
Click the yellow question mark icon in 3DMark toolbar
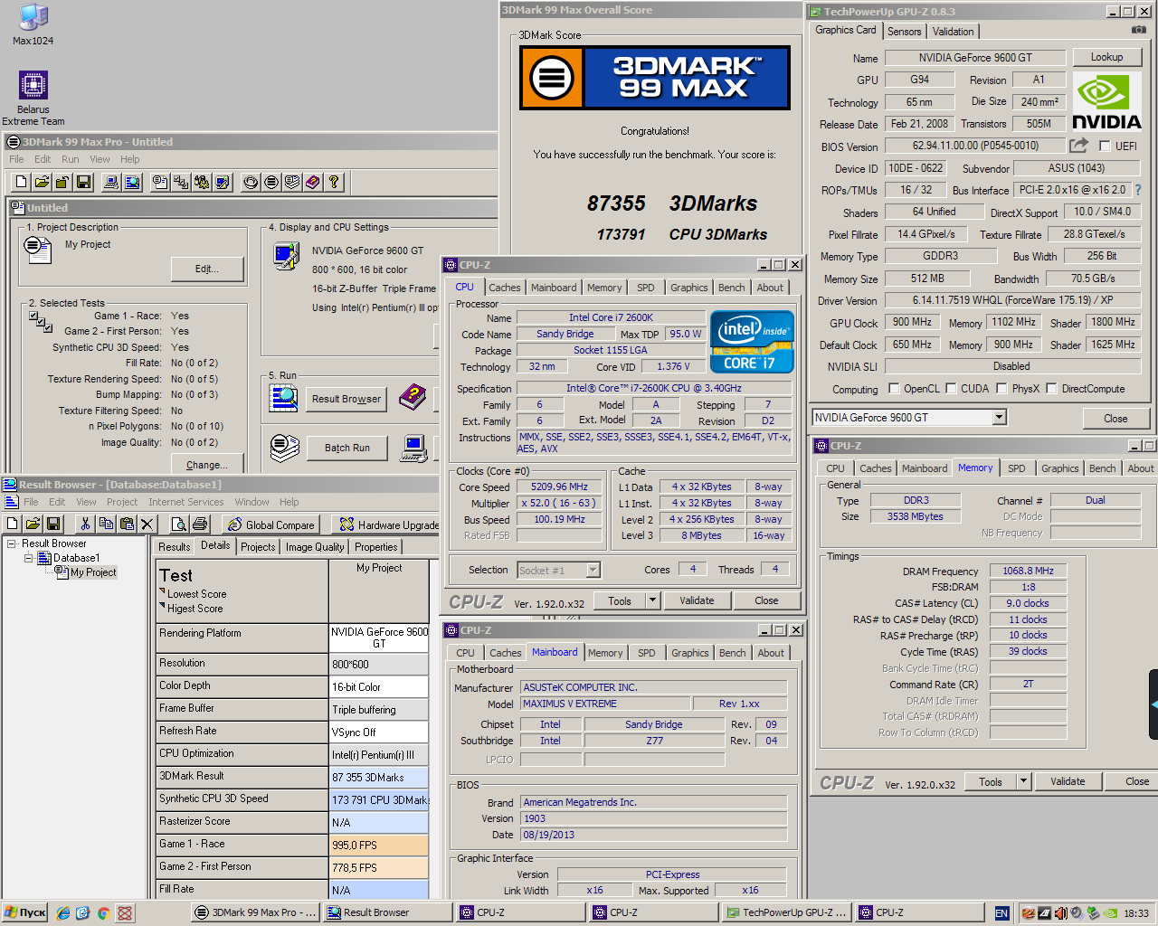pos(334,182)
